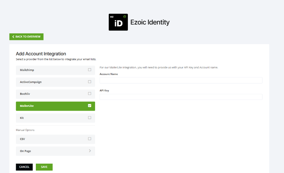
Task: Choose the Kit provider row
Action: pos(55,118)
